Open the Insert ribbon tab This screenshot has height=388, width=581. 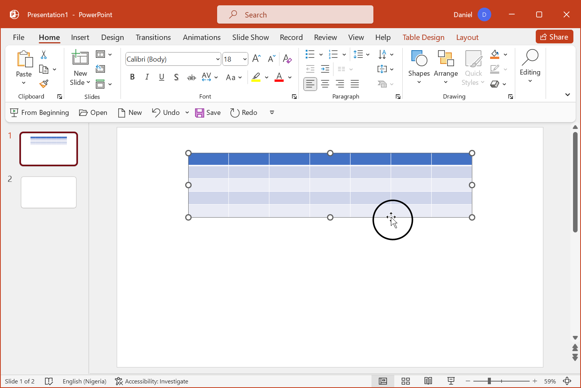(80, 37)
